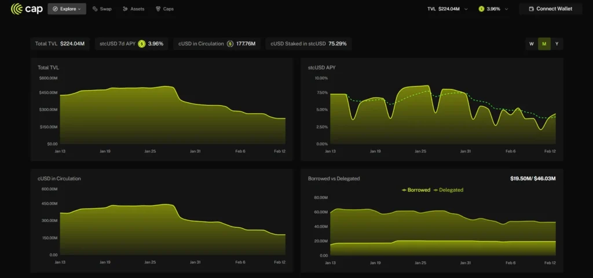Expand the Explore dropdown chevron
Viewport: 593px width, 278px height.
point(79,9)
